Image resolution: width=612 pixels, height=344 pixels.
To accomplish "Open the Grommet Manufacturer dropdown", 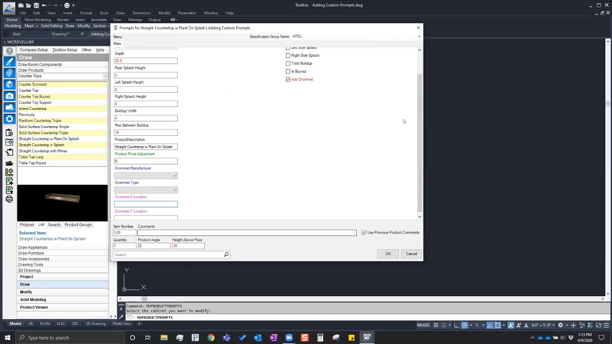I will click(x=146, y=175).
